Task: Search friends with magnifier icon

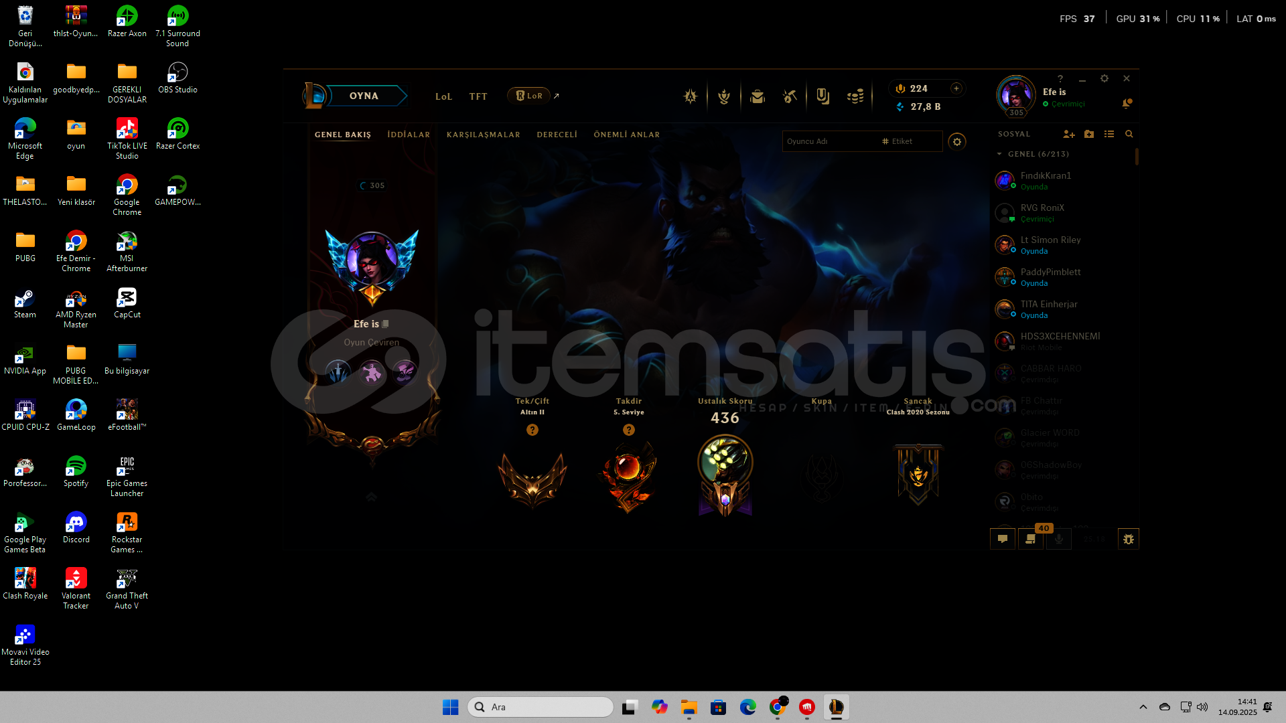Action: pos(1129,134)
